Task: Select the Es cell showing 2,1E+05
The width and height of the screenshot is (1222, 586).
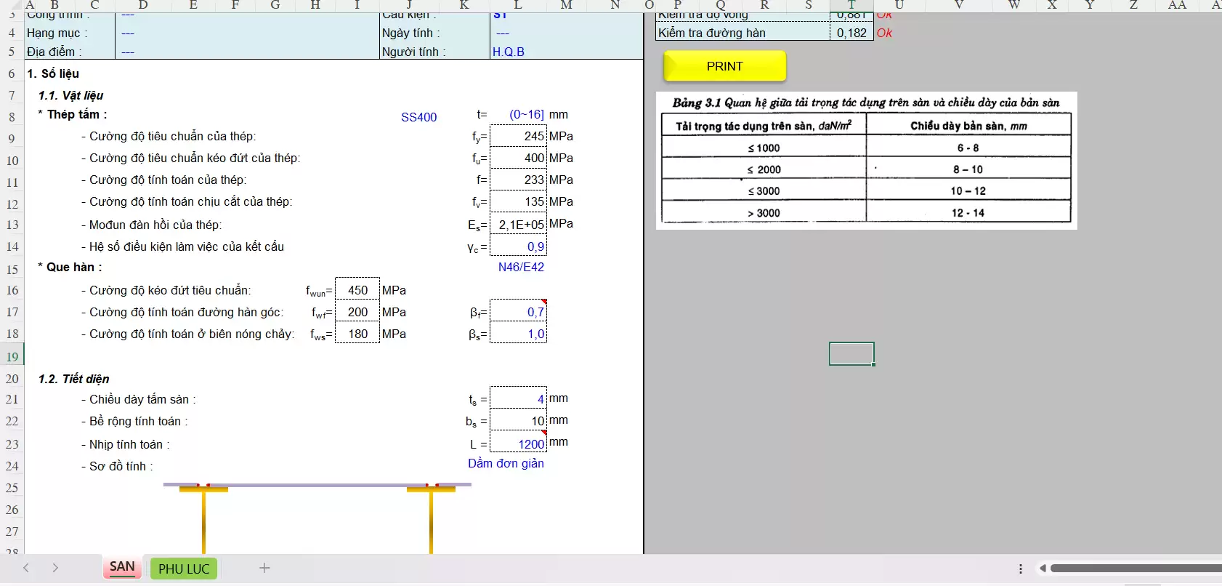Action: click(x=518, y=224)
